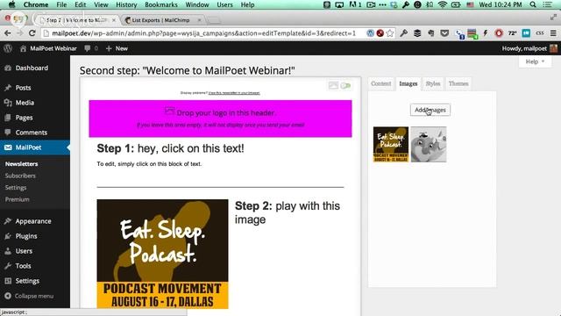Screen dimensions: 561x316
Task: Open the Newsletters submenu link
Action: [x=21, y=164]
